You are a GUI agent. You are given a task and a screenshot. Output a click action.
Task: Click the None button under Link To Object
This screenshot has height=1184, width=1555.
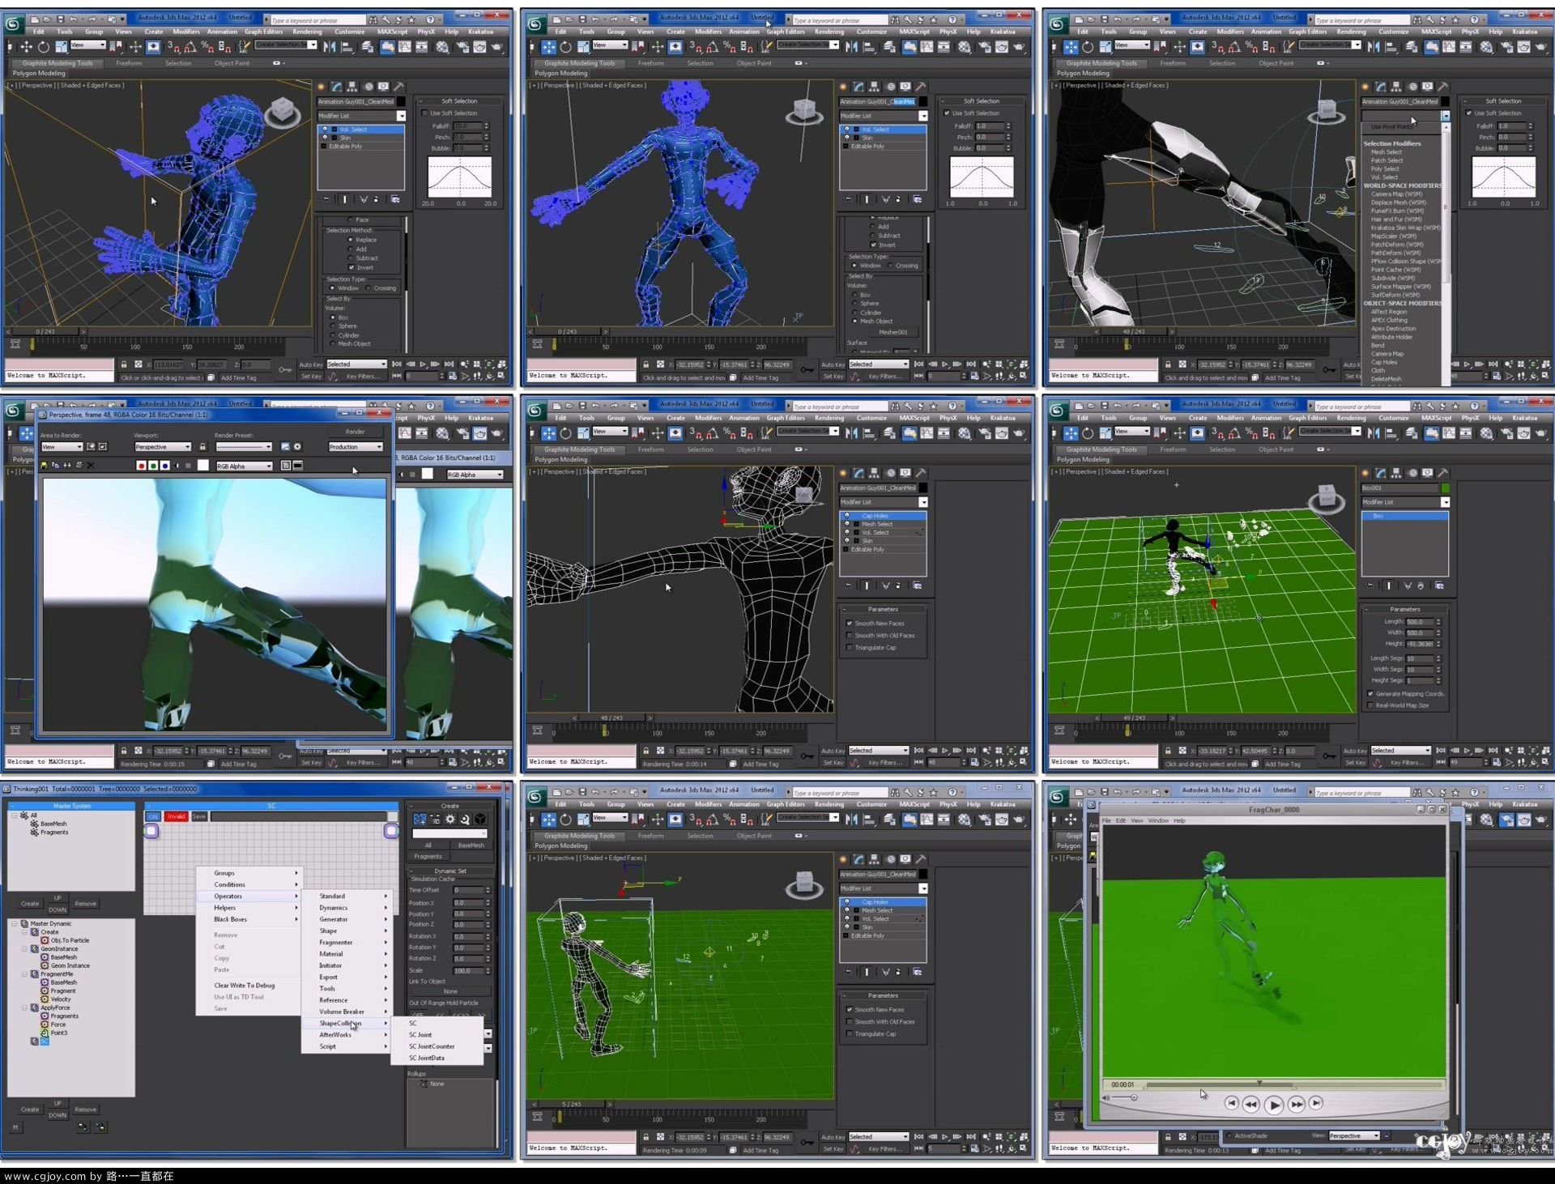(x=450, y=991)
